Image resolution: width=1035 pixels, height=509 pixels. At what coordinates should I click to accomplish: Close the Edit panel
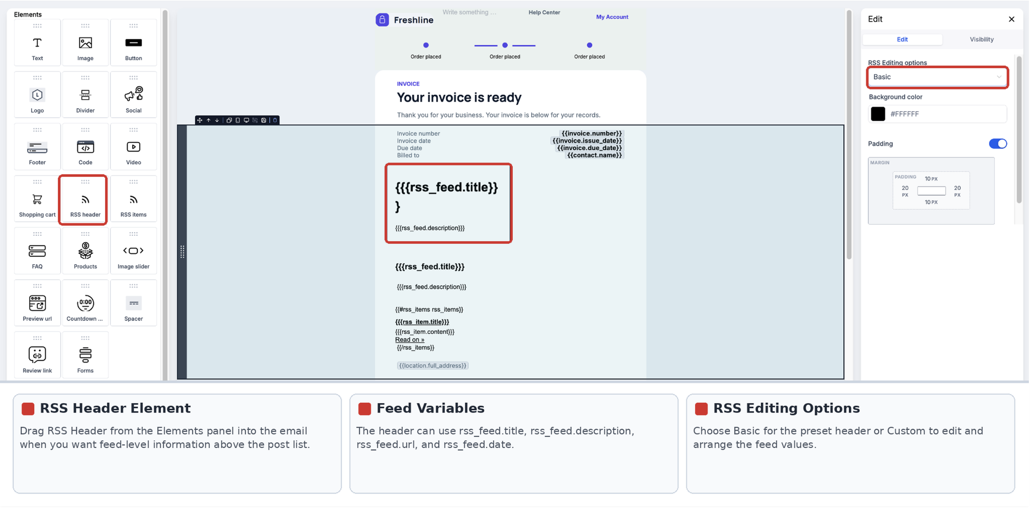click(x=1017, y=19)
